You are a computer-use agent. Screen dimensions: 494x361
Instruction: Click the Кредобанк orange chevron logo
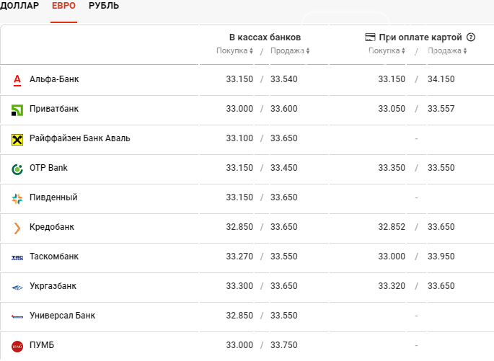[17, 228]
